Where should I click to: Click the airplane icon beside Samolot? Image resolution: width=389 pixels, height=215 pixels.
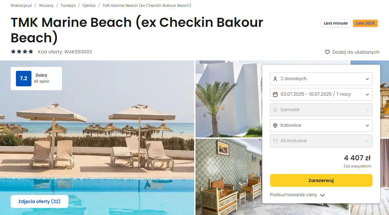click(x=275, y=110)
